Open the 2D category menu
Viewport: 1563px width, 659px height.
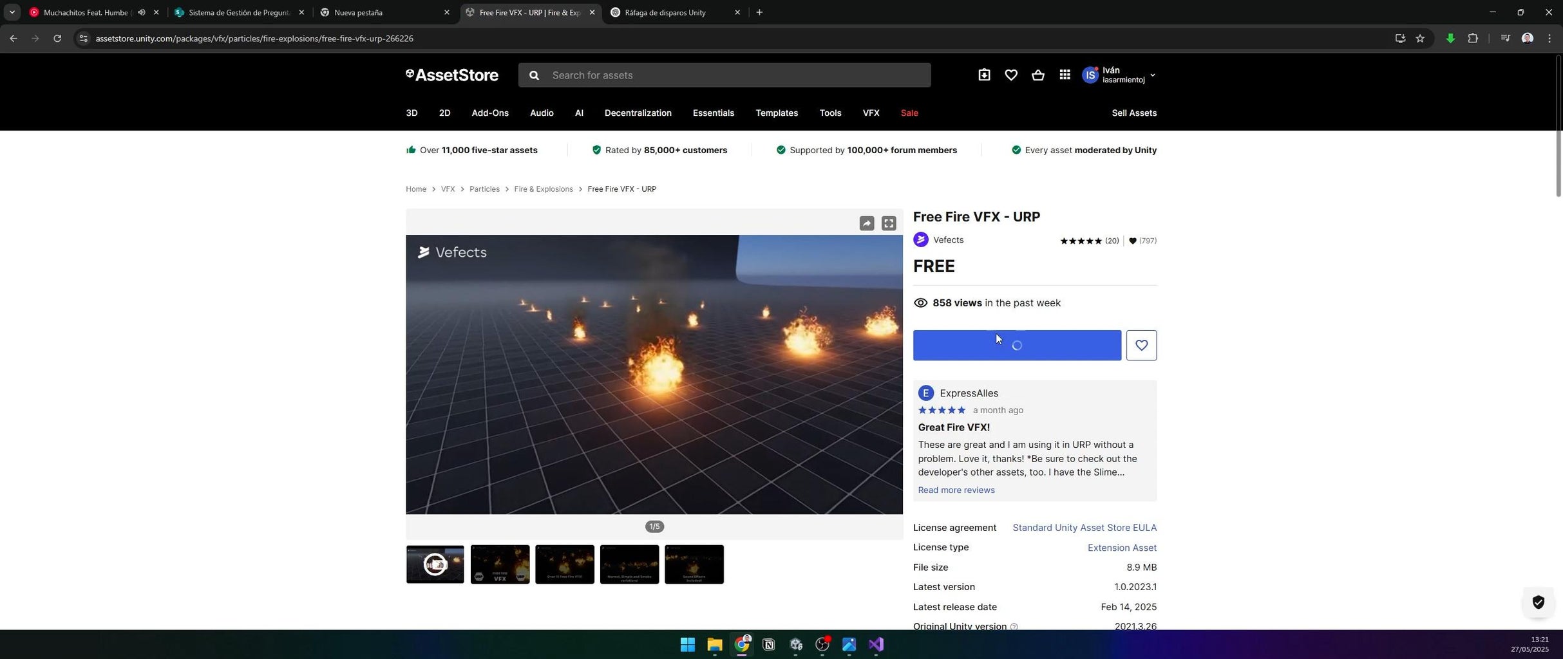tap(444, 113)
